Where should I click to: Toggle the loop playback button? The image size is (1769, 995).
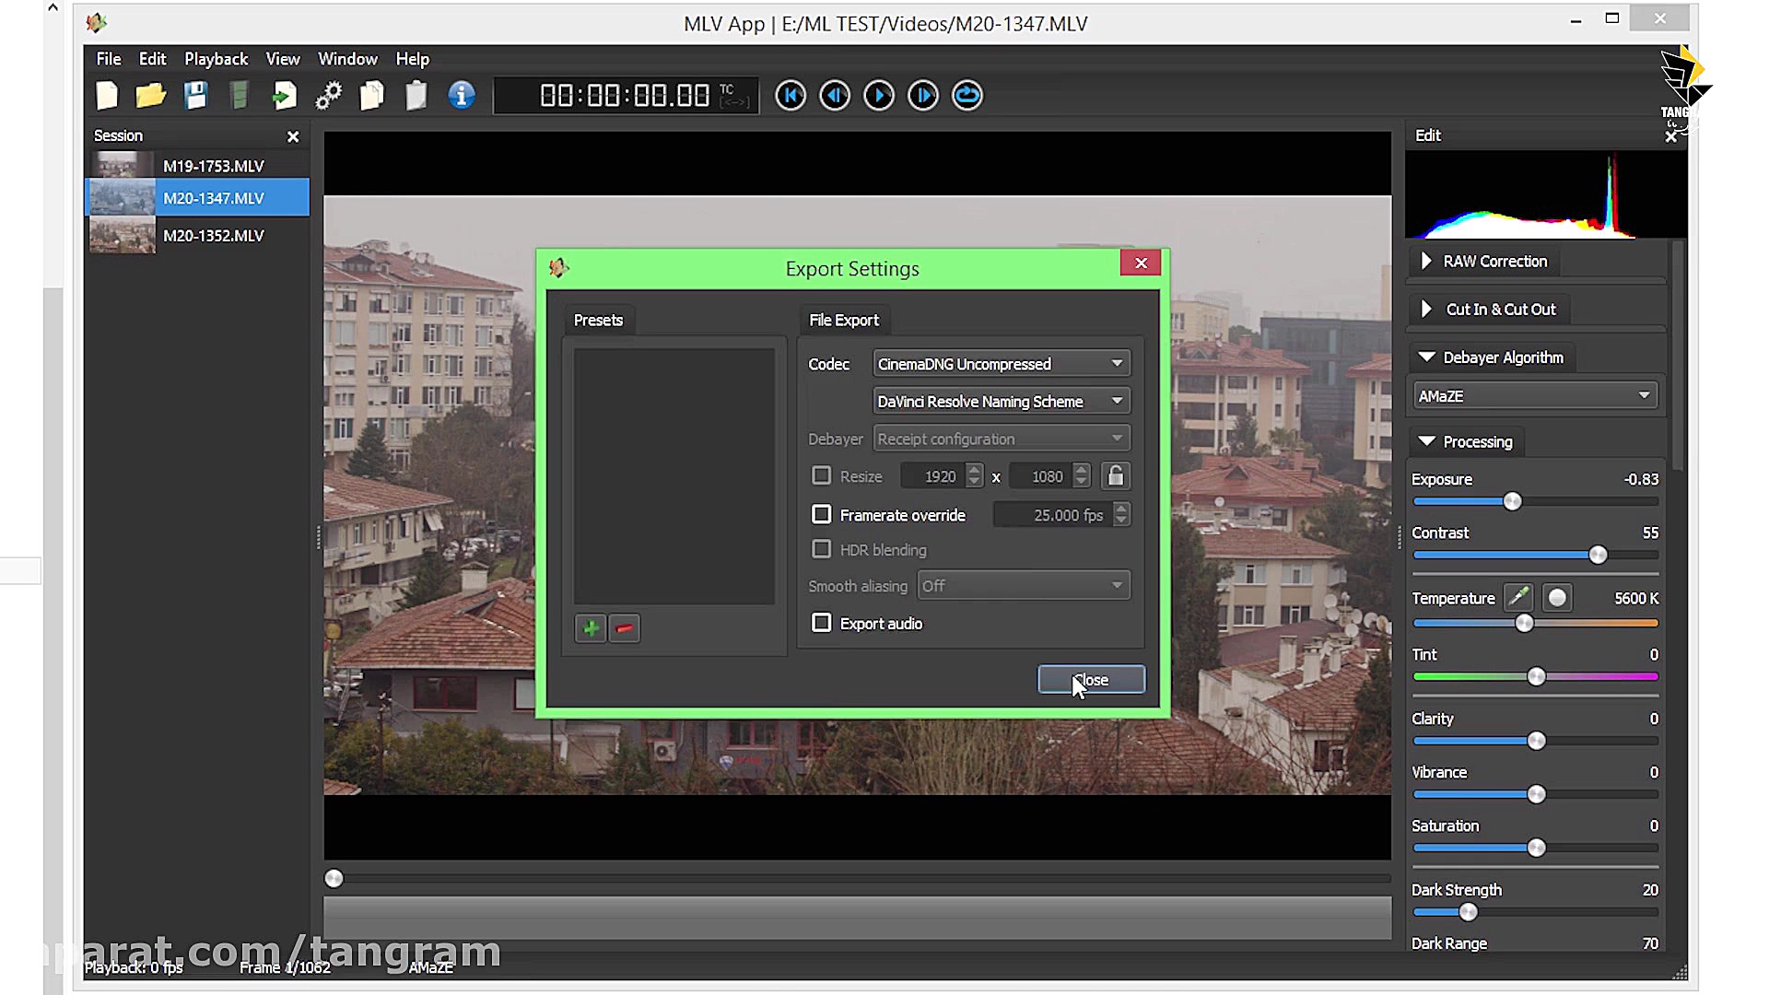(967, 96)
